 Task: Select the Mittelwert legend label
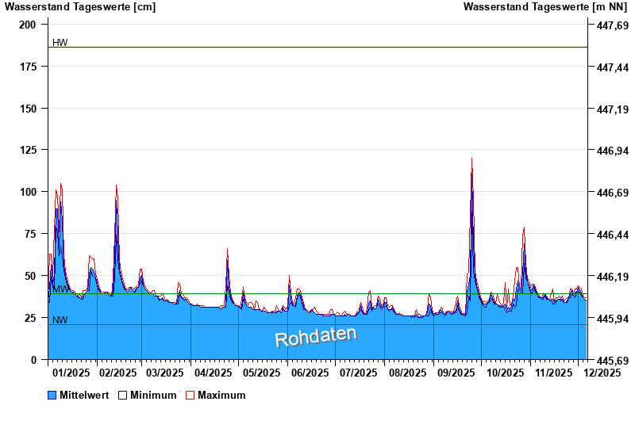pos(84,395)
